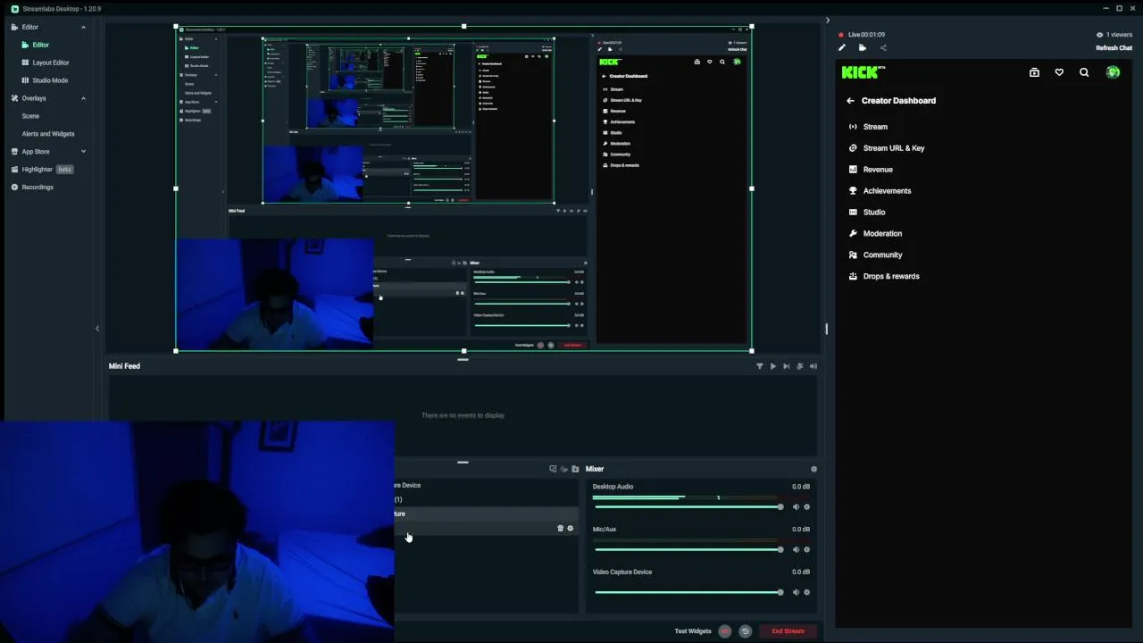Open Stream URL & Key page
This screenshot has height=643, width=1143.
[x=886, y=148]
